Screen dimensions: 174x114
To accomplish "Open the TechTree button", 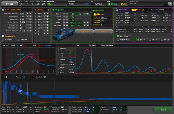I will click(x=103, y=31).
